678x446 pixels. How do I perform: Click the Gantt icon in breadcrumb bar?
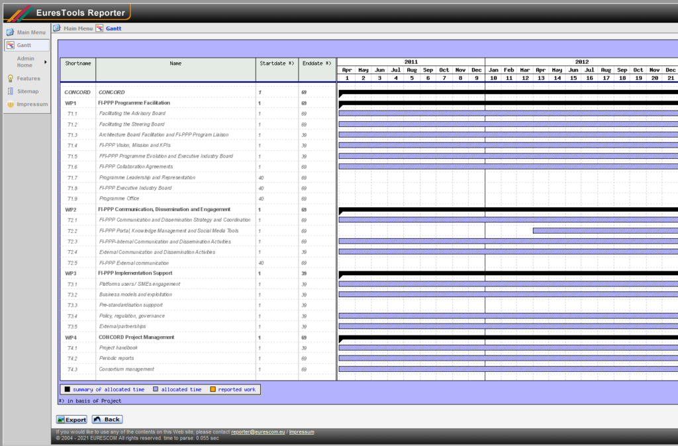click(99, 28)
